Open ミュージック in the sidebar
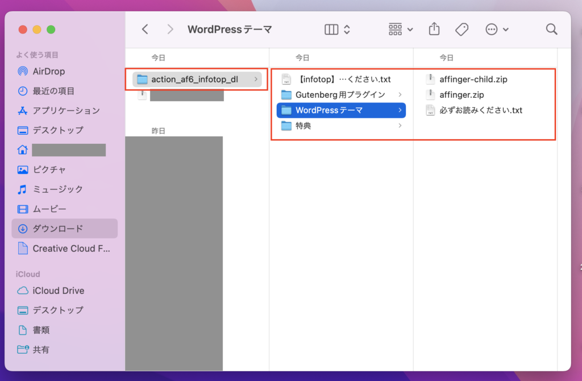The width and height of the screenshot is (582, 381). [x=65, y=189]
